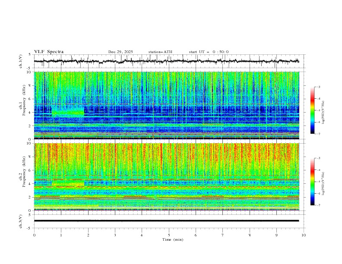Click the 'start UT = 0 : 50: 0' text
This screenshot has height=264, width=342.
209,52
